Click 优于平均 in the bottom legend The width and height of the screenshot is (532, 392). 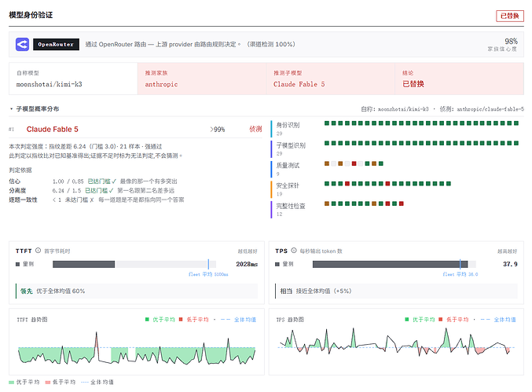tap(24, 382)
